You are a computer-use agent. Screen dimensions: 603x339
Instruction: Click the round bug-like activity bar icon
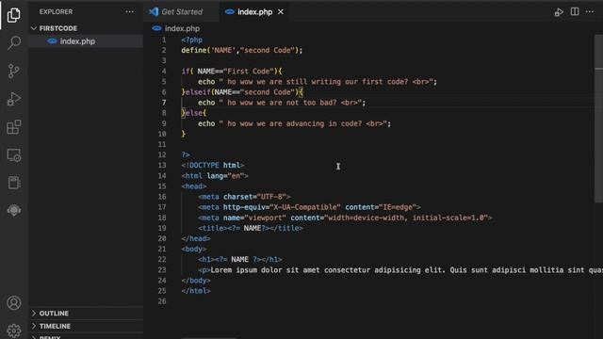coord(14,210)
